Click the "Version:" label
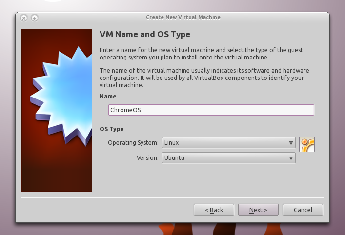Screen dimensions: 345x235 (147, 158)
